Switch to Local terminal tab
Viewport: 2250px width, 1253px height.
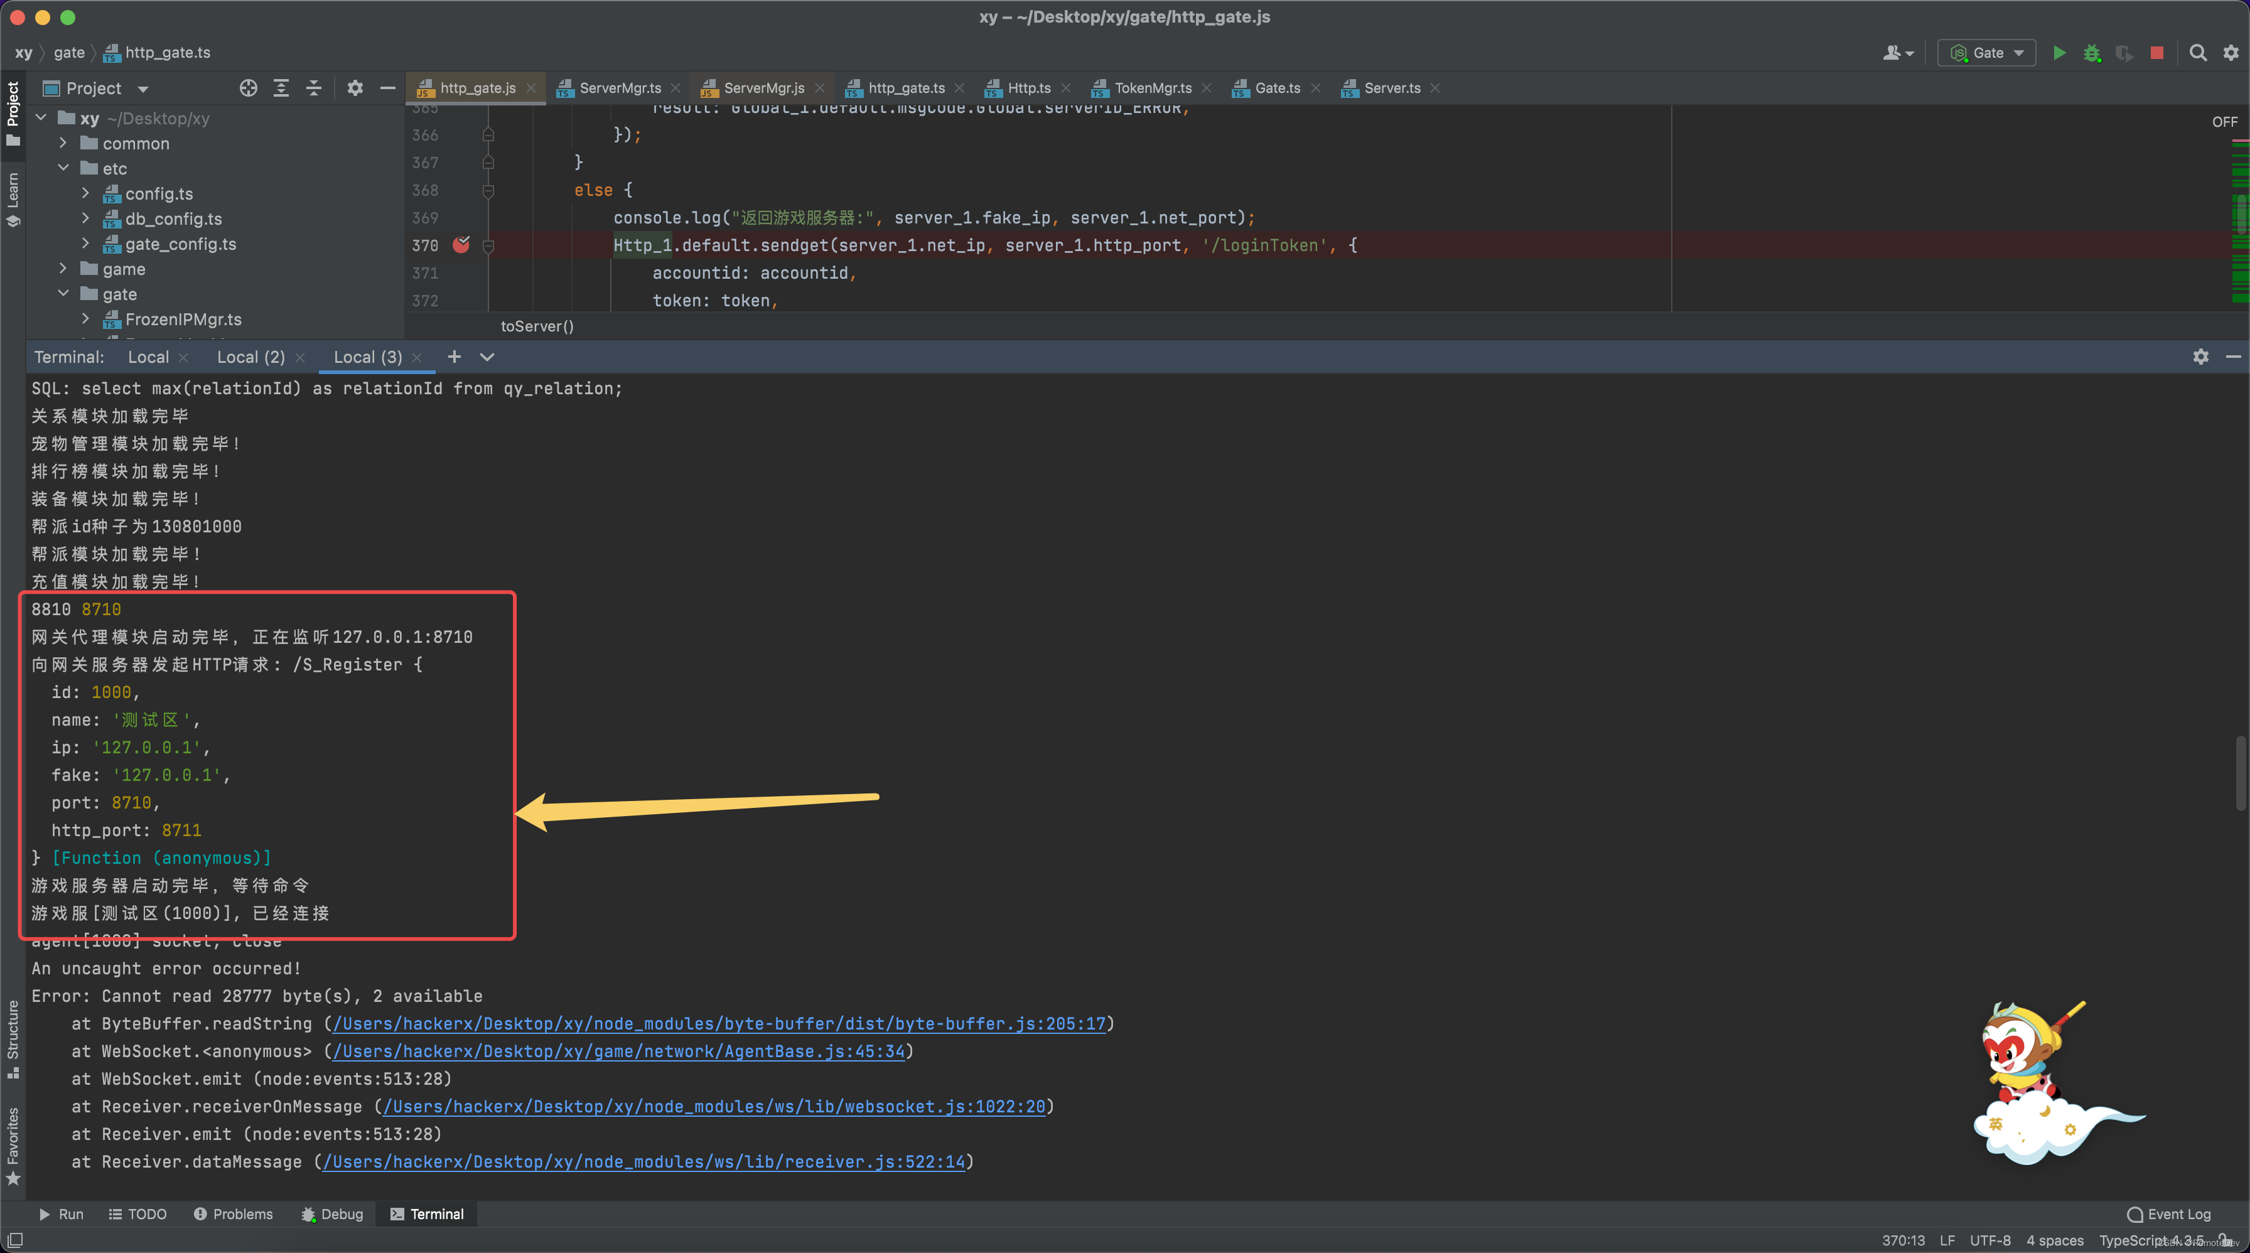point(149,357)
